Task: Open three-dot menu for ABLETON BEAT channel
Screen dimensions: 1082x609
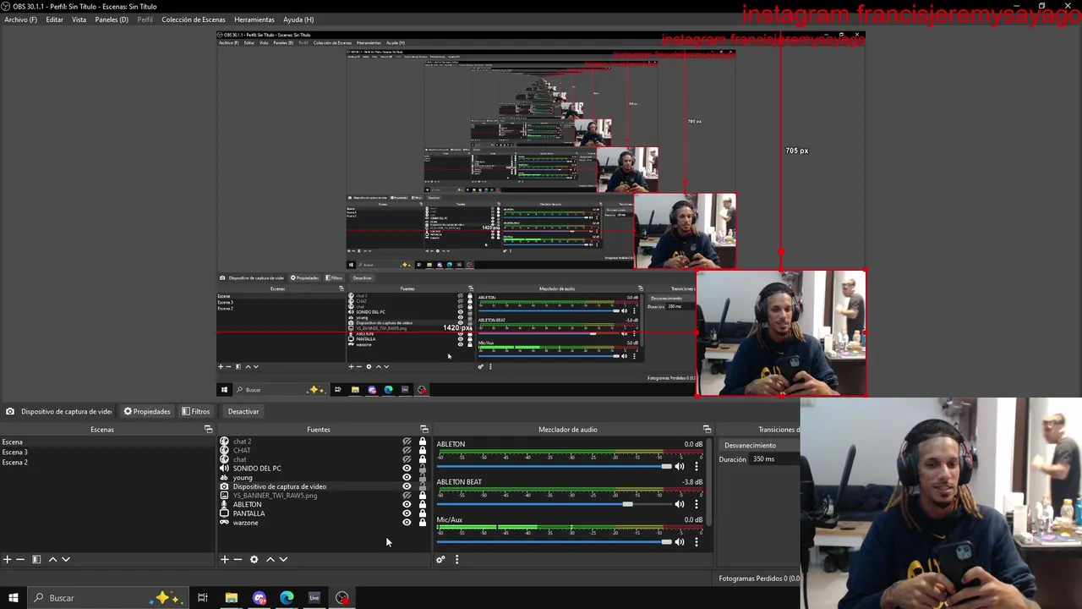Action: coord(697,504)
